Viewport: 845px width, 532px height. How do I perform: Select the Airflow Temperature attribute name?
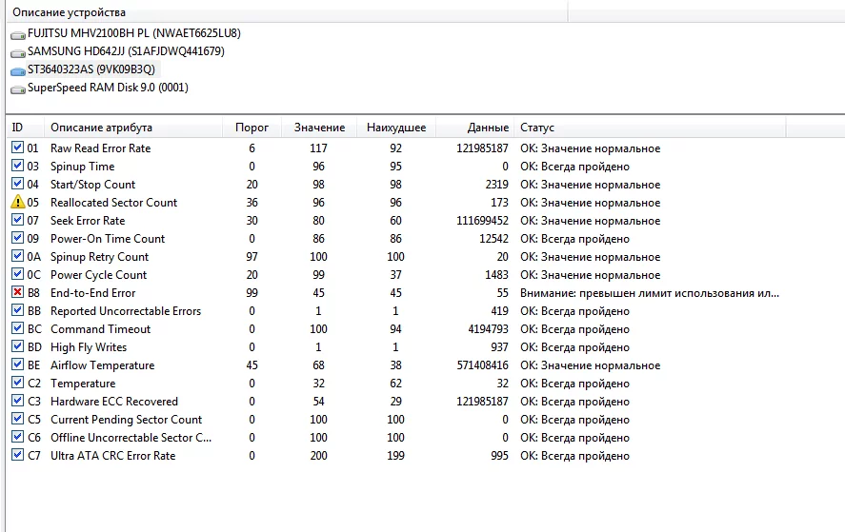tap(102, 365)
